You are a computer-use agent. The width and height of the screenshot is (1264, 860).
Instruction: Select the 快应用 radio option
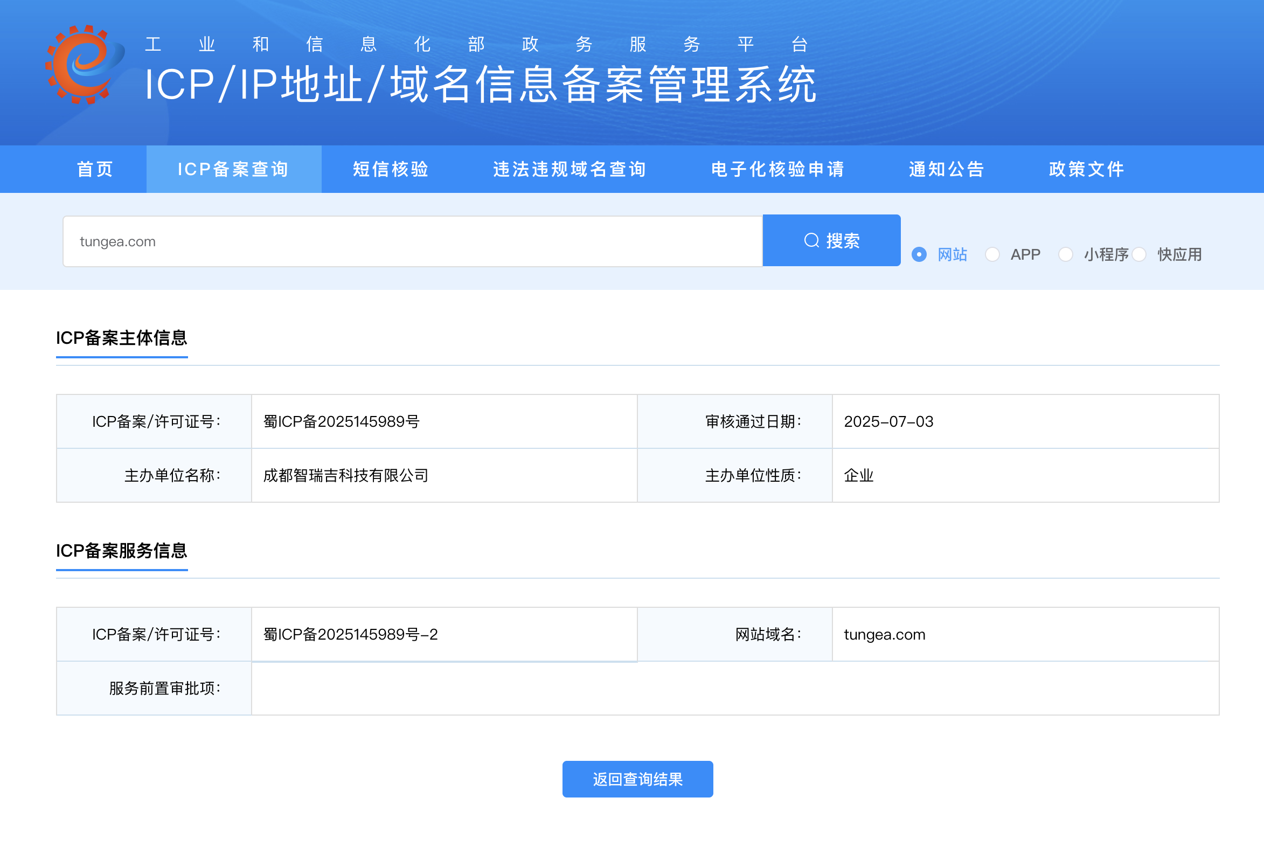point(1140,254)
